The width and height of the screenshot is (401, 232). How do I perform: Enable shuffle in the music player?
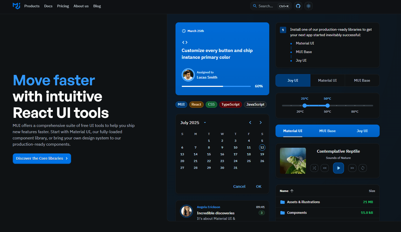coord(314,168)
